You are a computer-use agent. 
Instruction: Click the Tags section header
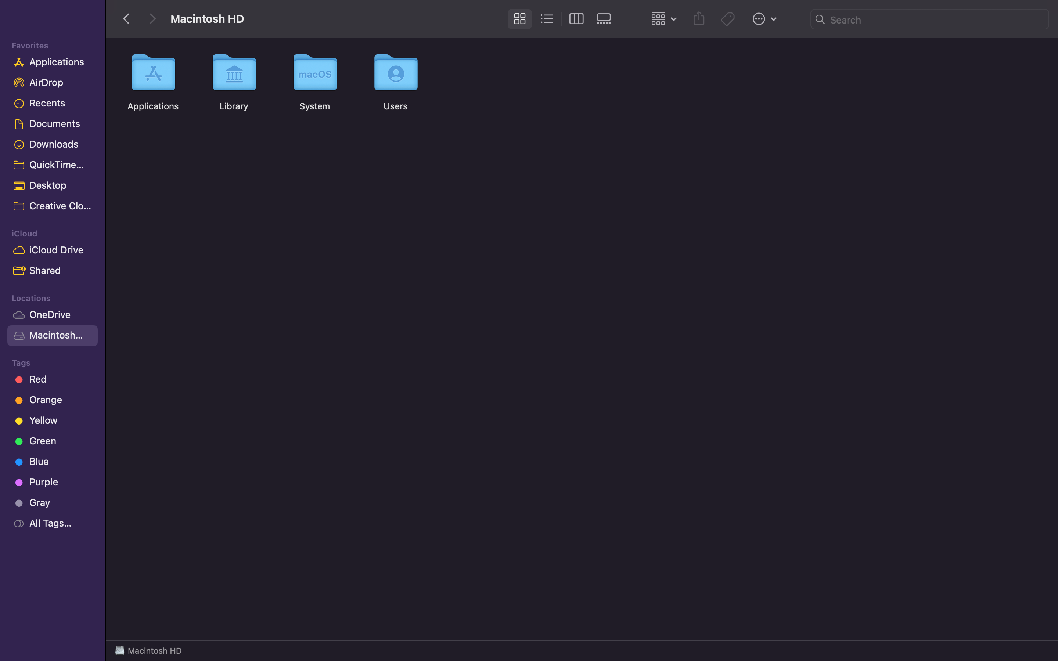click(21, 363)
